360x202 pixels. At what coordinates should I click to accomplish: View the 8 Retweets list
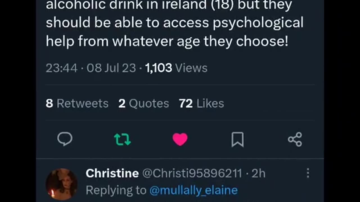77,104
